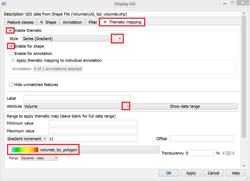Click the Translucency left arrow

[225, 153]
